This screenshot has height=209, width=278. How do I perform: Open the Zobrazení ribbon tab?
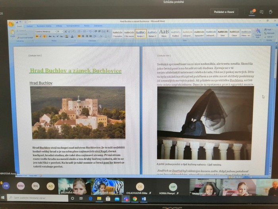[98, 26]
